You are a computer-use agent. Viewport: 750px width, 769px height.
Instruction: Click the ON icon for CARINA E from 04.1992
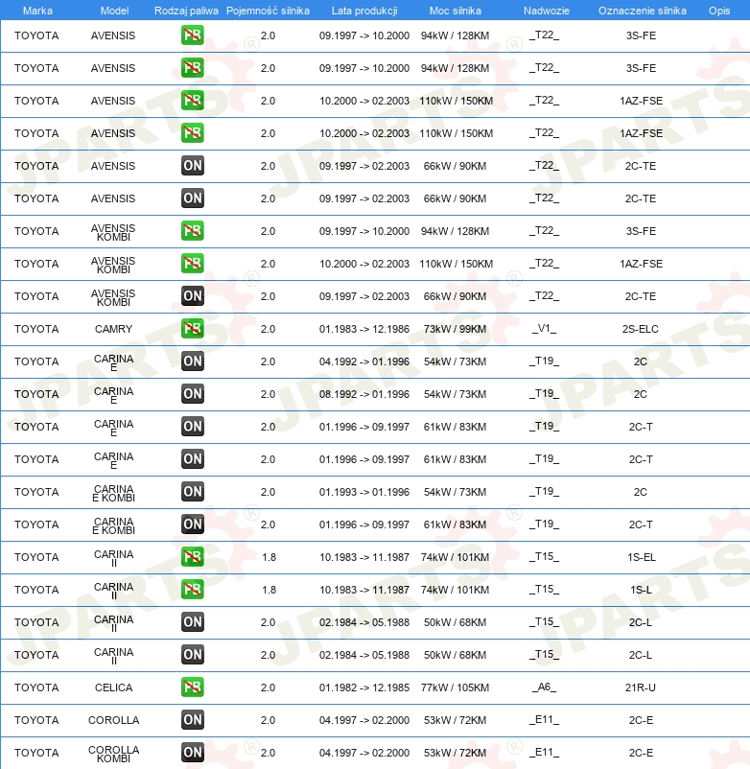(192, 361)
